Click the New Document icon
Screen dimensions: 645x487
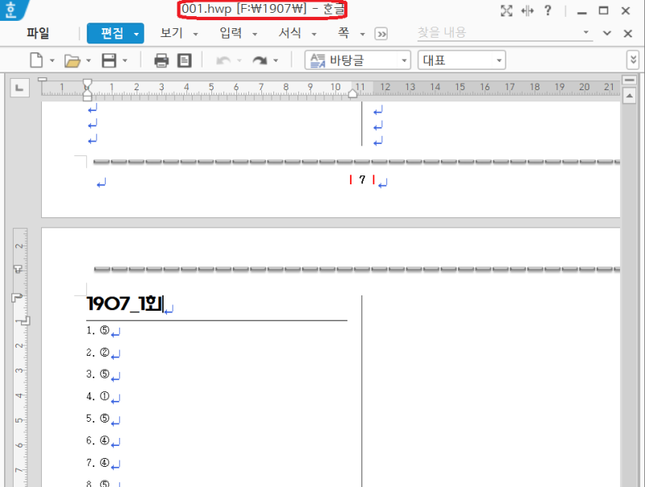[x=36, y=60]
